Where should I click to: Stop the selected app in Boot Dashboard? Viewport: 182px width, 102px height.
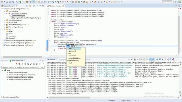22,64
